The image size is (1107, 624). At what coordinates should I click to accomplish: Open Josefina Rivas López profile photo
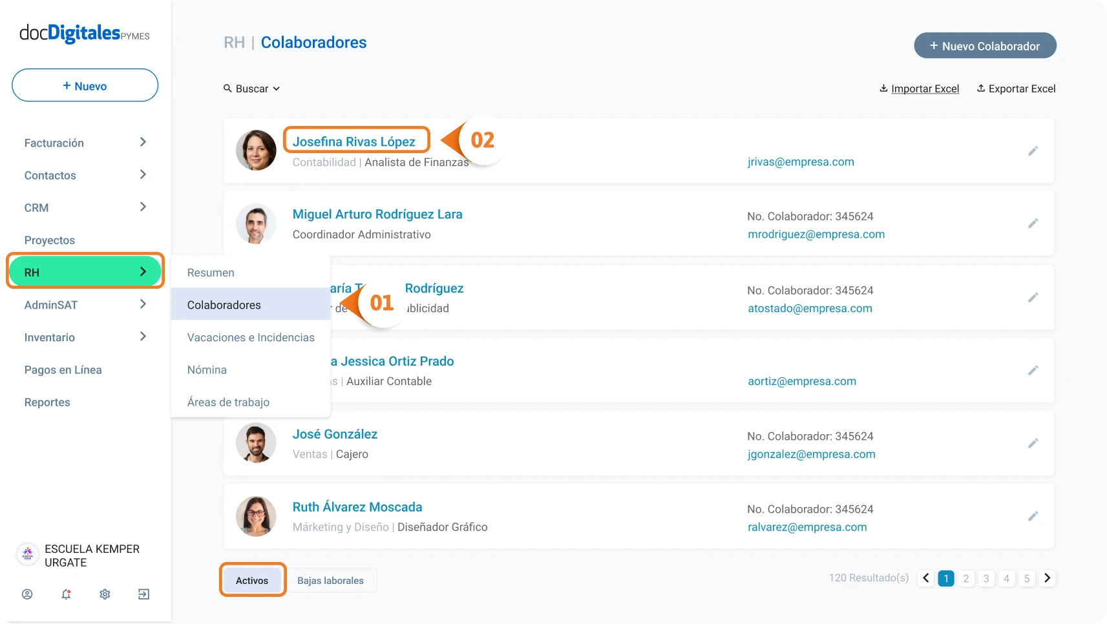coord(256,151)
